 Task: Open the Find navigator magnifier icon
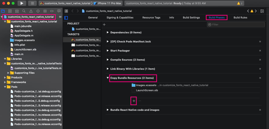[24, 11]
